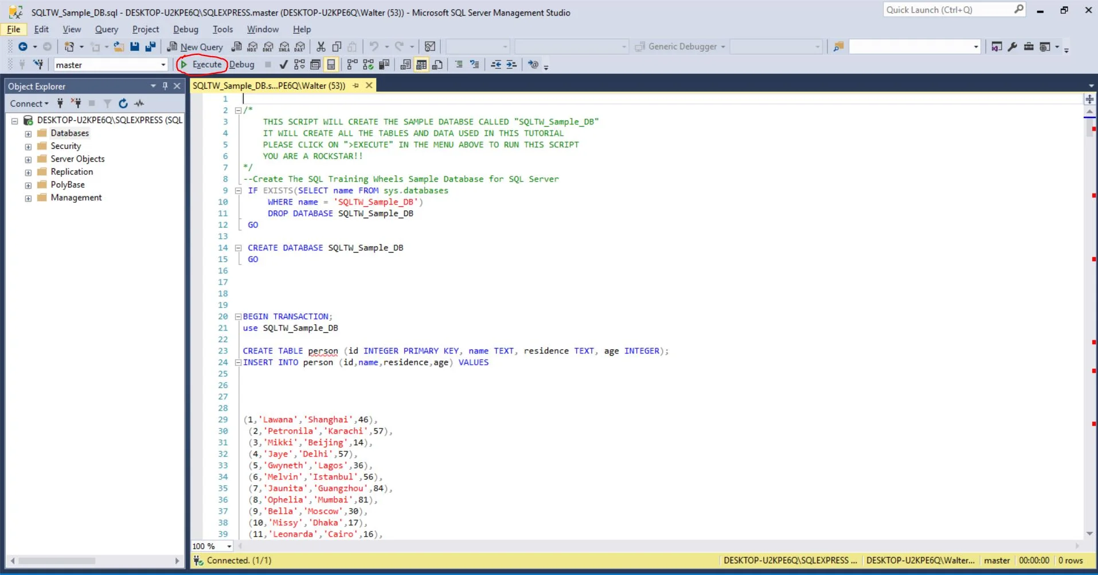This screenshot has height=575, width=1098.
Task: Open the New Project icon in toolbar
Action: click(x=69, y=46)
